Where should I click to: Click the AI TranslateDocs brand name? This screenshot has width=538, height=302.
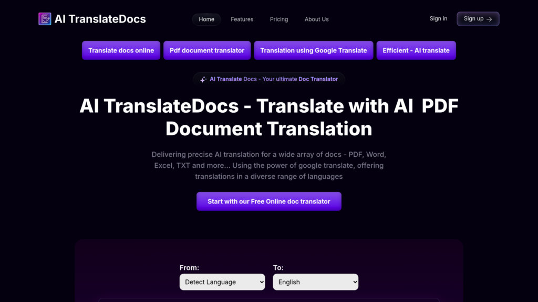[x=100, y=19]
